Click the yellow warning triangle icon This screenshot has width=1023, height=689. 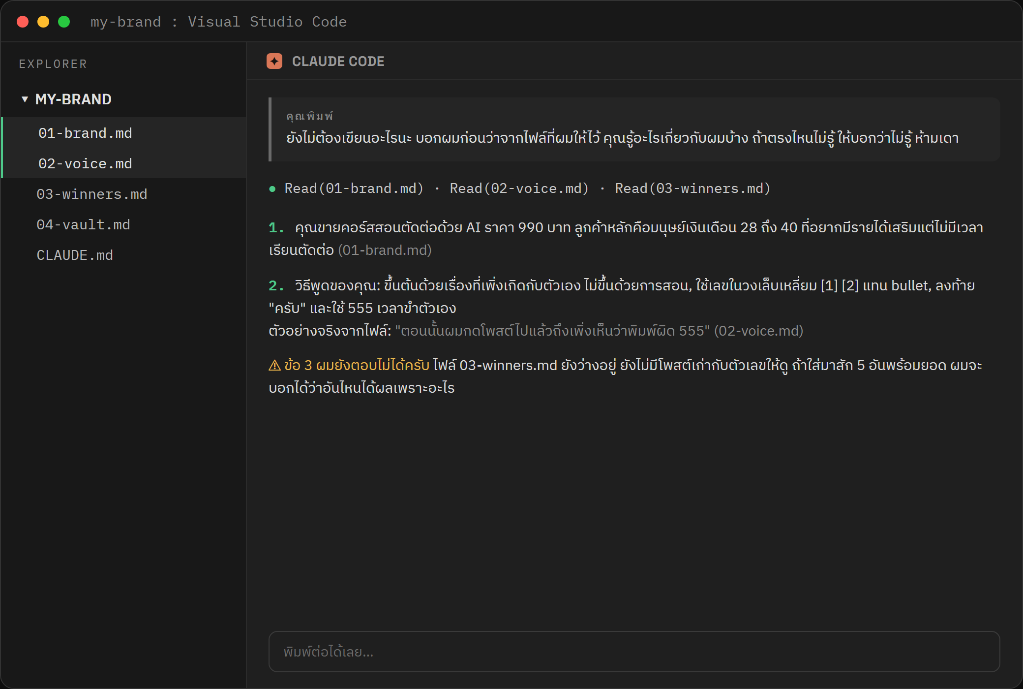tap(274, 365)
